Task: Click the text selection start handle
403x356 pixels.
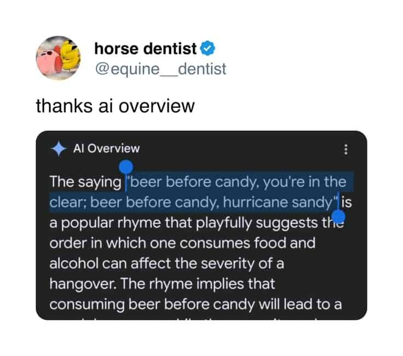Action: 126,166
